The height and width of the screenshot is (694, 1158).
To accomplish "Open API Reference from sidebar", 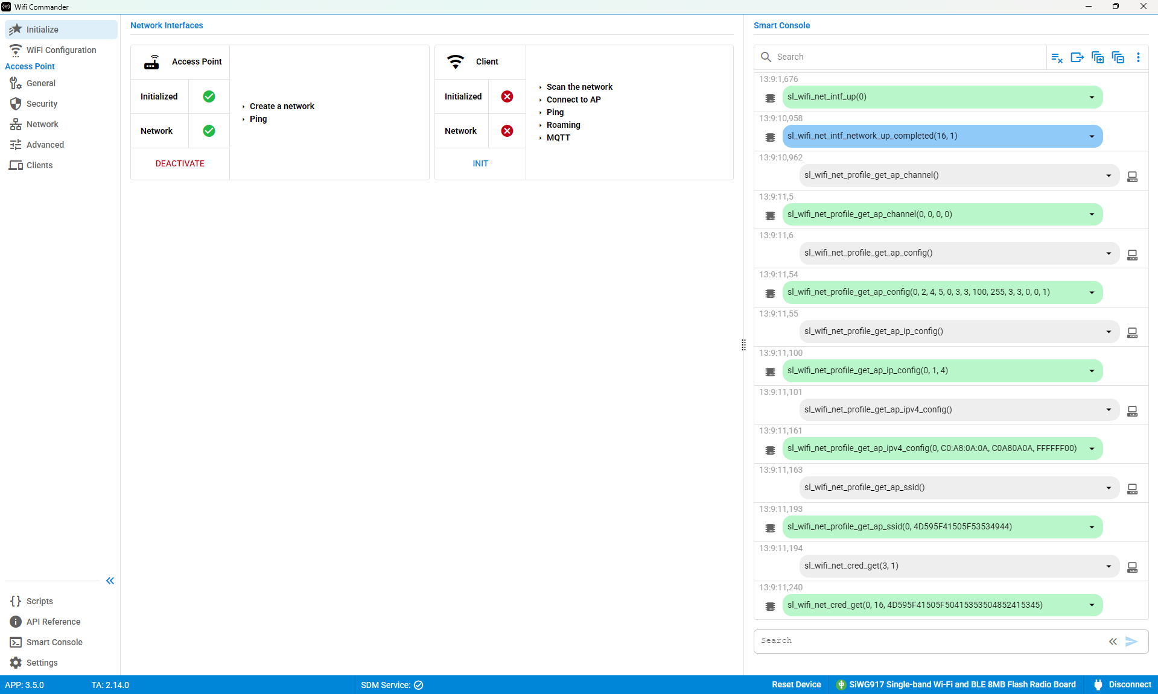I will tap(61, 622).
